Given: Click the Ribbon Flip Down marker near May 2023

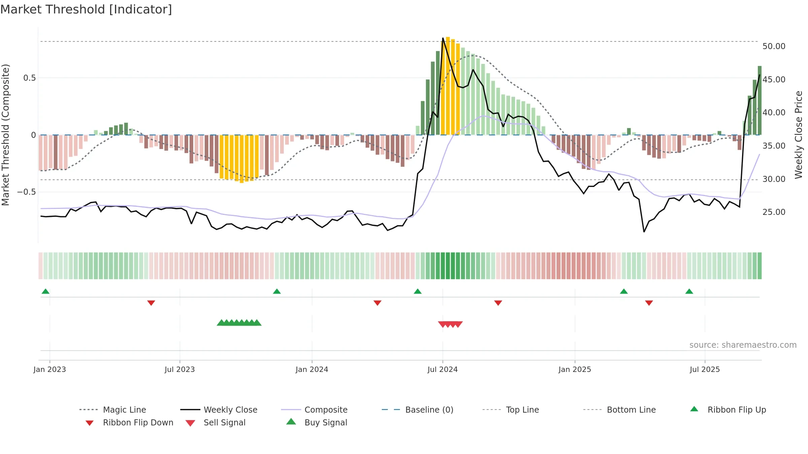Looking at the screenshot, I should click(x=151, y=303).
